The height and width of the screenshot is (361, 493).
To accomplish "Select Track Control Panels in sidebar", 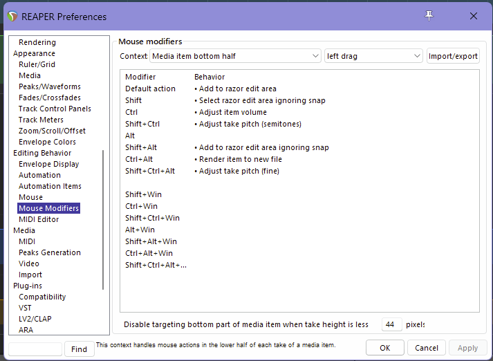I will (55, 109).
